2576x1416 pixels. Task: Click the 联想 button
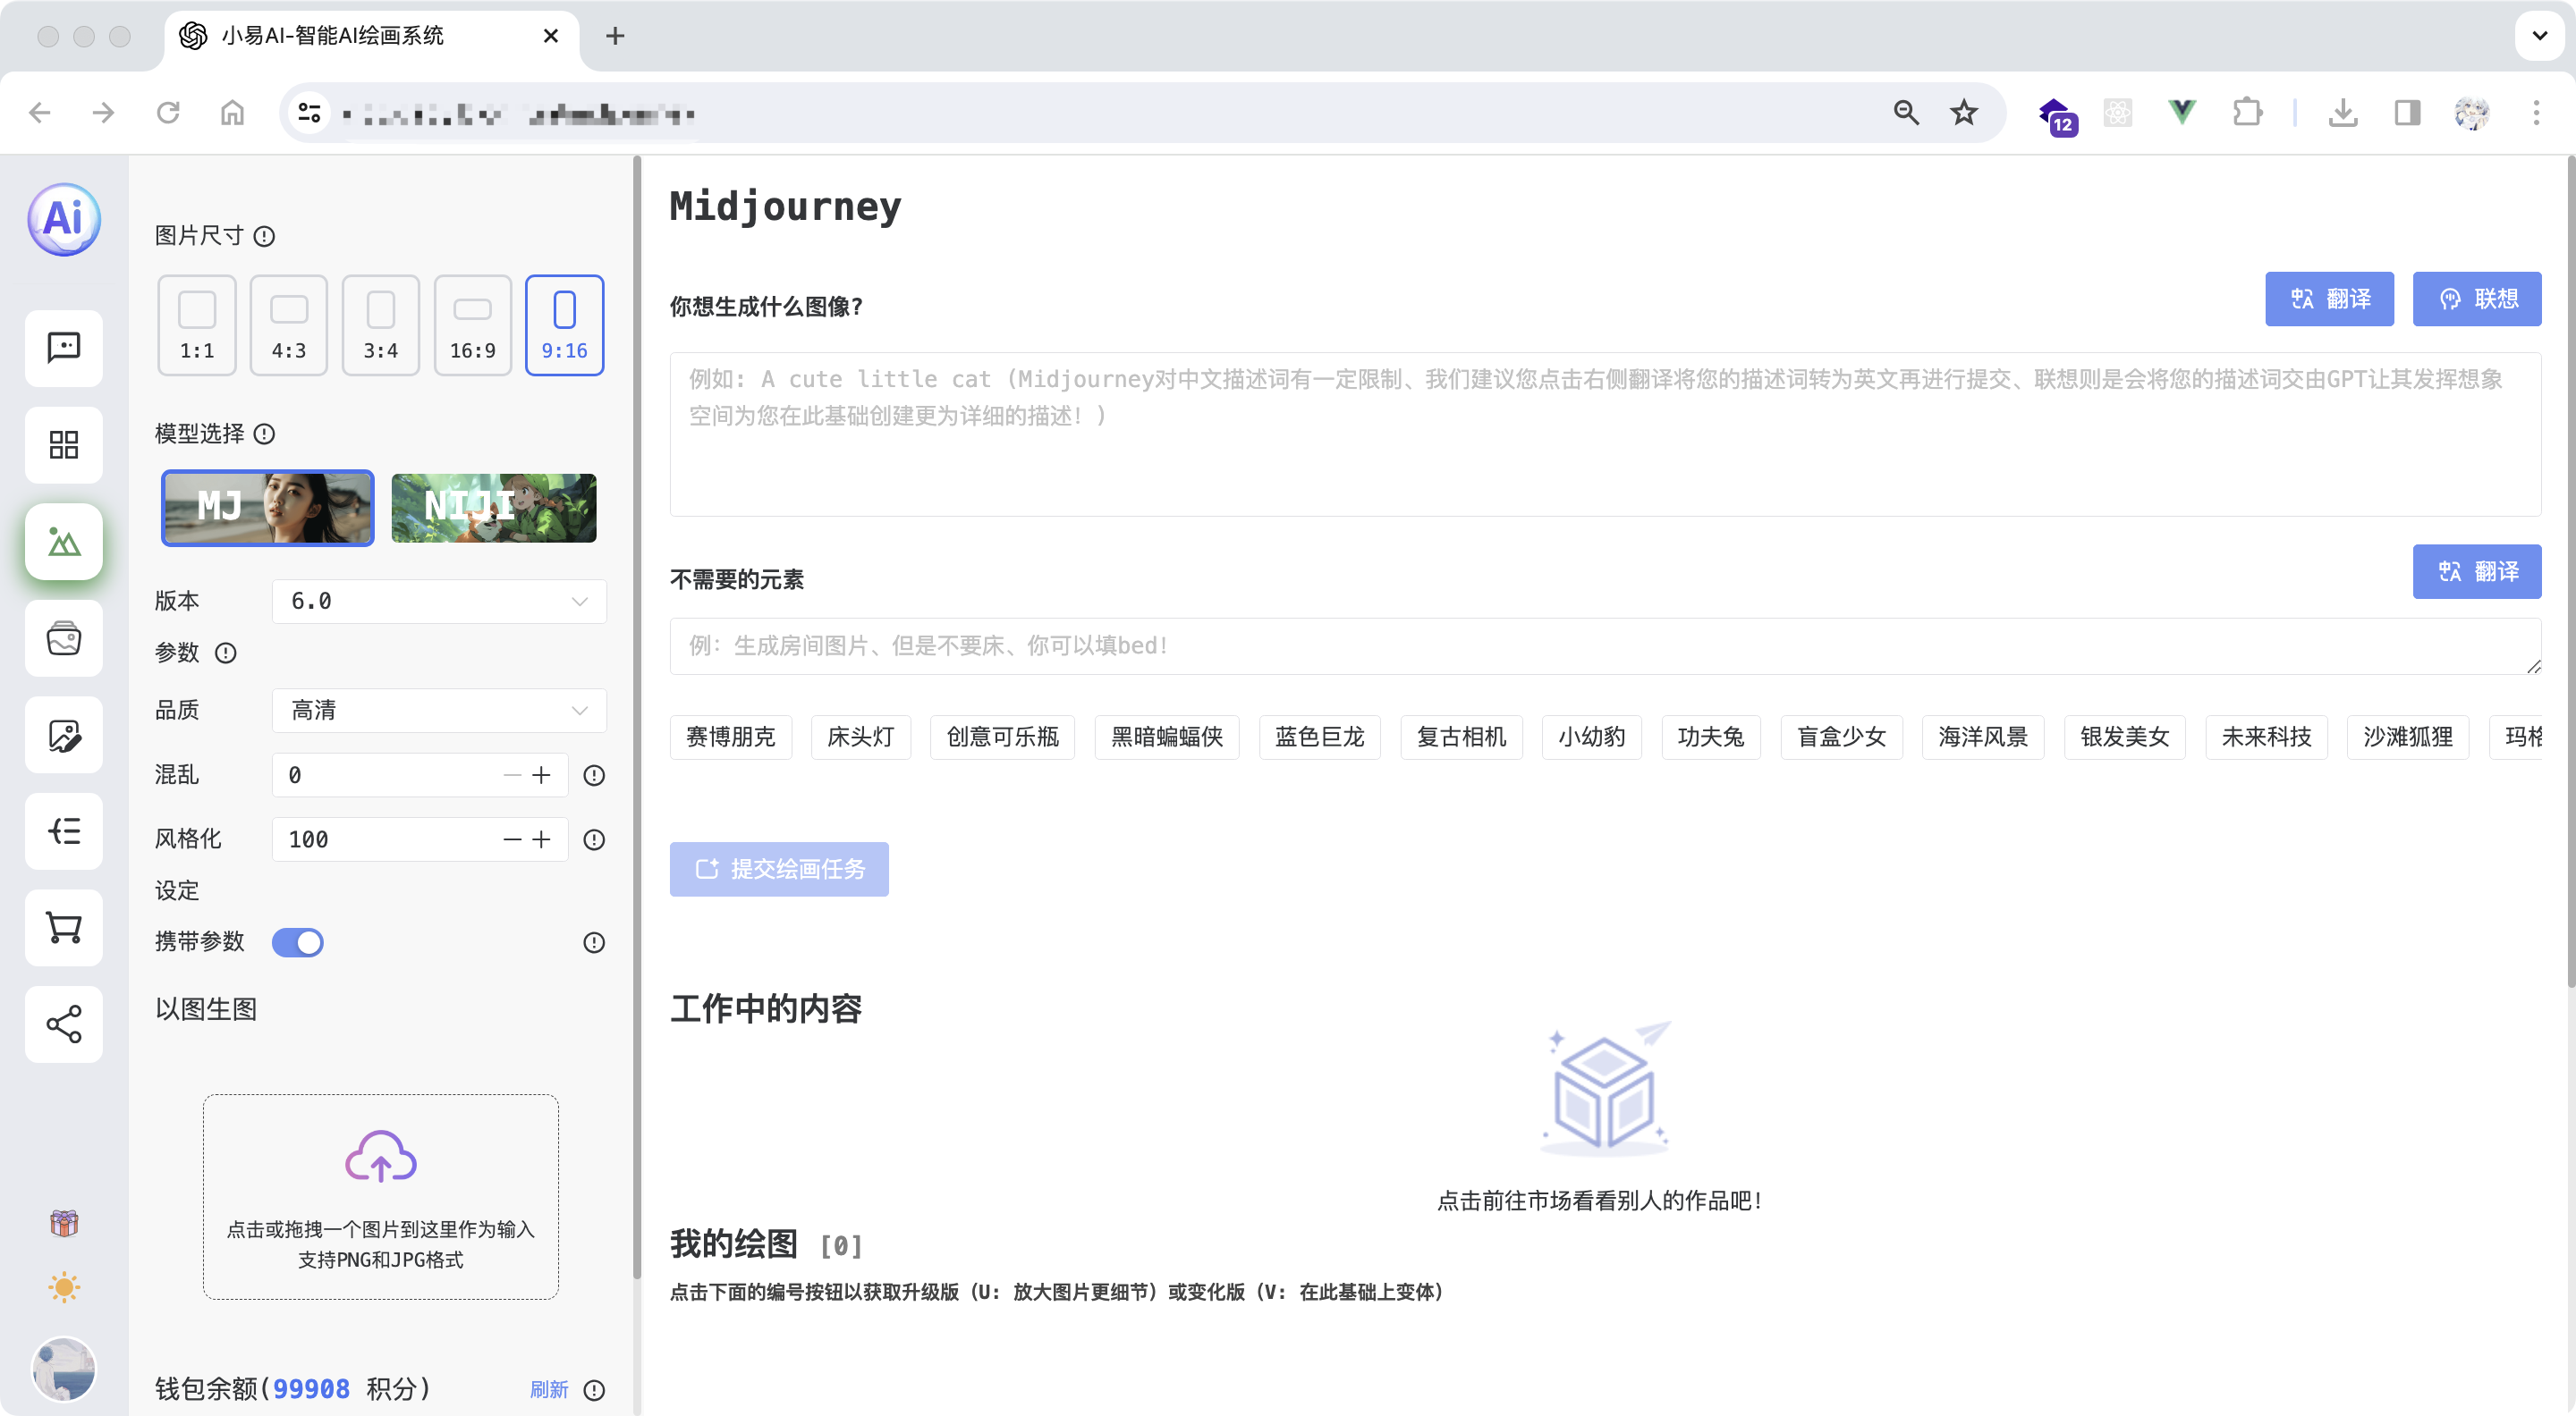pos(2477,299)
